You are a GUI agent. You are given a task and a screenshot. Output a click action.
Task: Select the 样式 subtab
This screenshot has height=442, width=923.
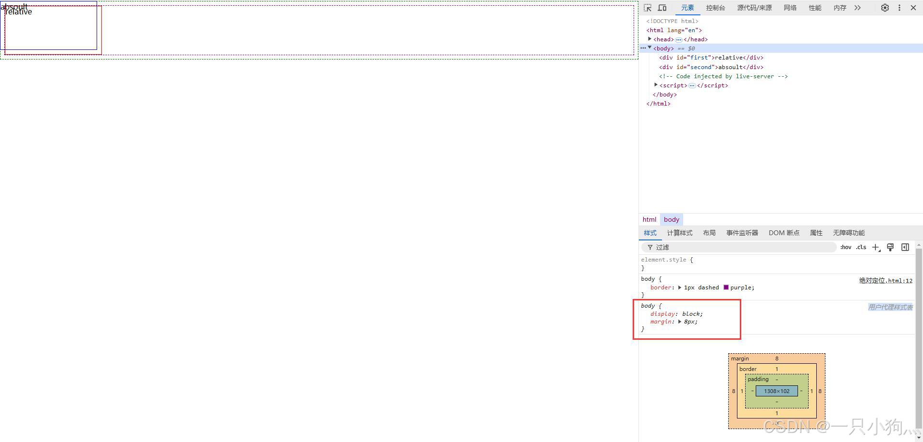click(x=650, y=233)
